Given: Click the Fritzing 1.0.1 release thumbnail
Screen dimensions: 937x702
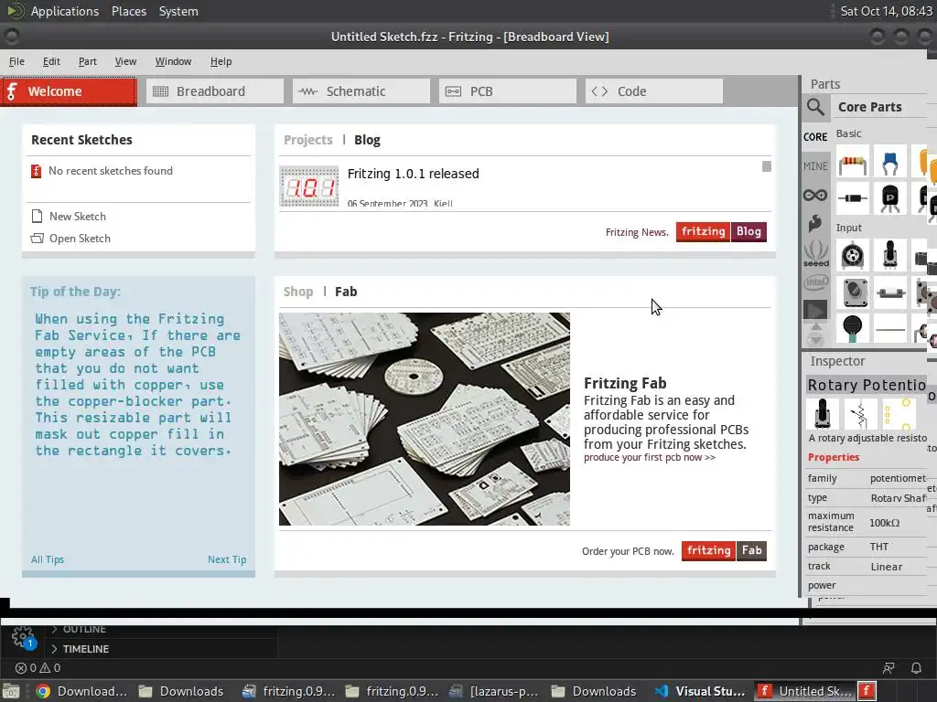Looking at the screenshot, I should pos(309,186).
